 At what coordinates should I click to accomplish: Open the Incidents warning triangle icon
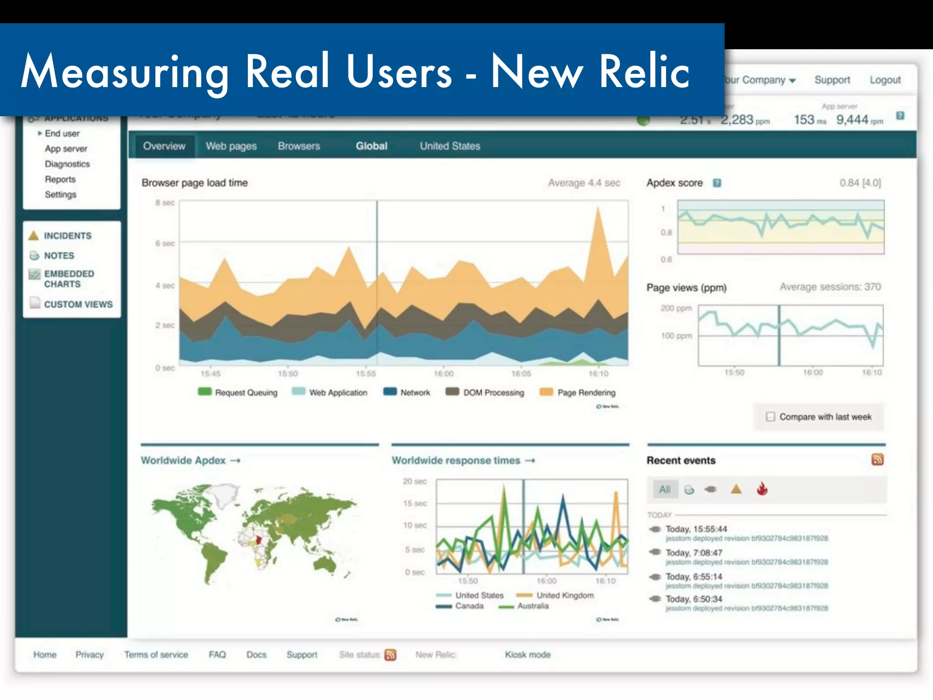[34, 236]
